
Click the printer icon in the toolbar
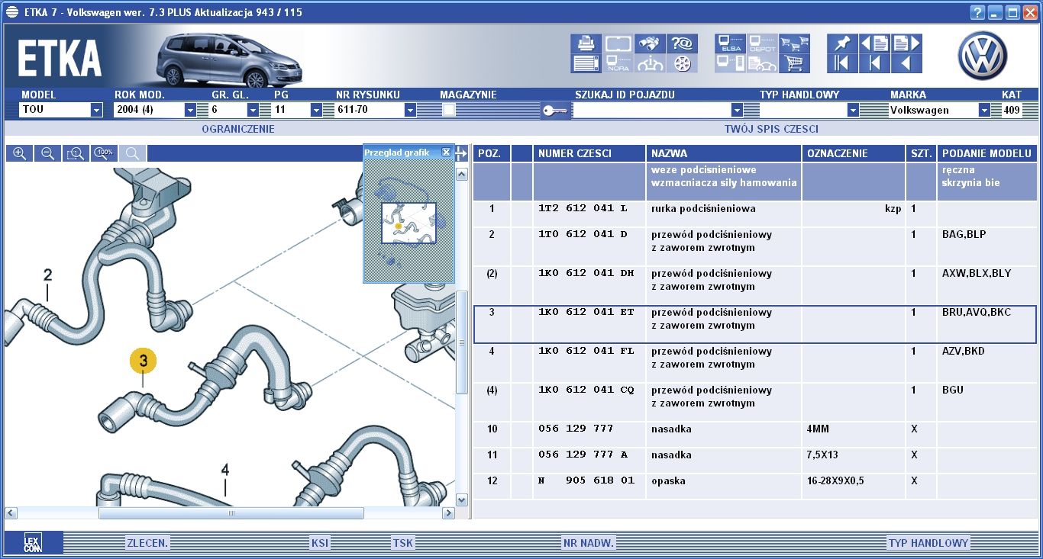click(586, 43)
